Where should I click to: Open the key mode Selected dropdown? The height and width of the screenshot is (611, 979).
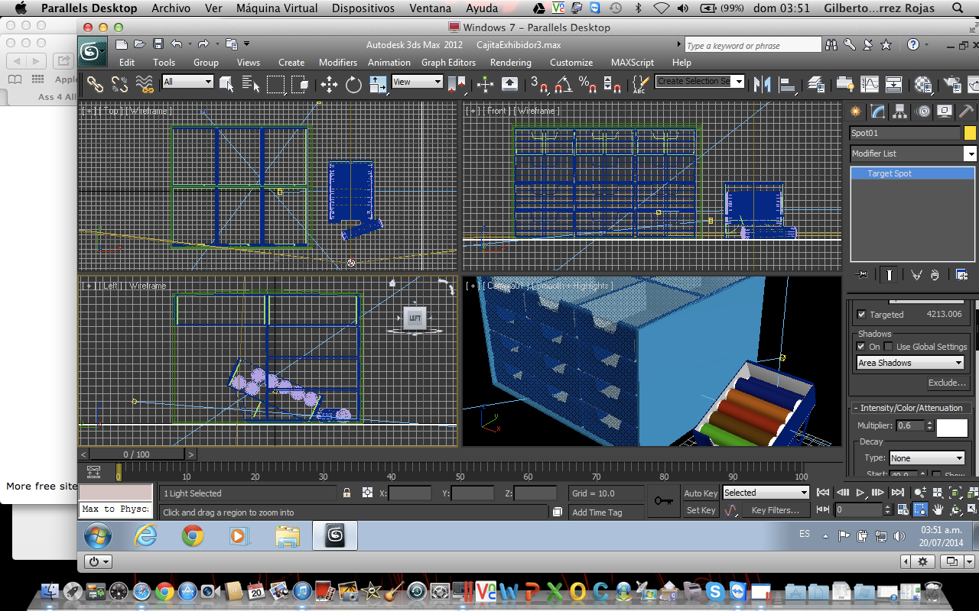pos(766,493)
